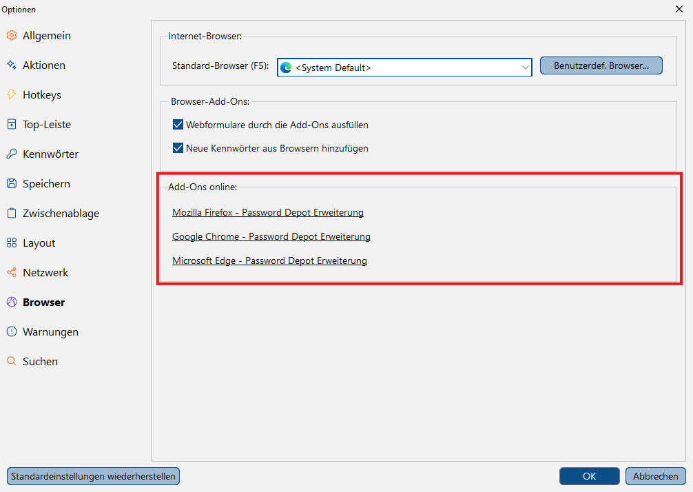Click Standardeinstellungen wiederherstellen button

coord(93,476)
